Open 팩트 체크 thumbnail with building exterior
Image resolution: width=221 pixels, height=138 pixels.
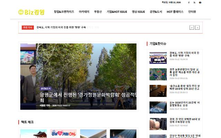coord(93,134)
